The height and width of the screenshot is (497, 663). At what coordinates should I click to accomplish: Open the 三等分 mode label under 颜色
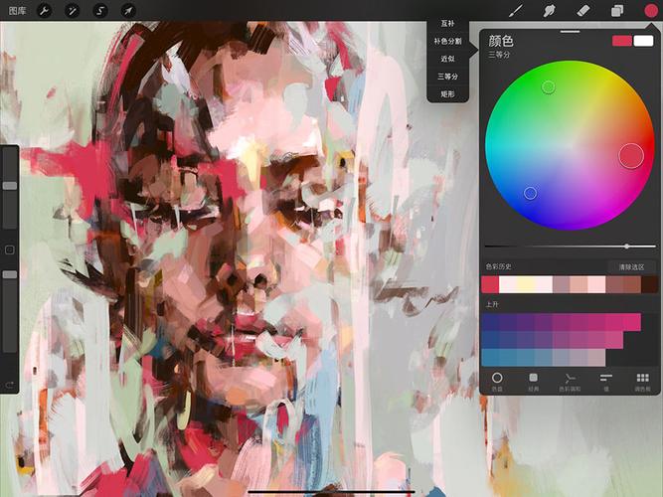point(499,55)
